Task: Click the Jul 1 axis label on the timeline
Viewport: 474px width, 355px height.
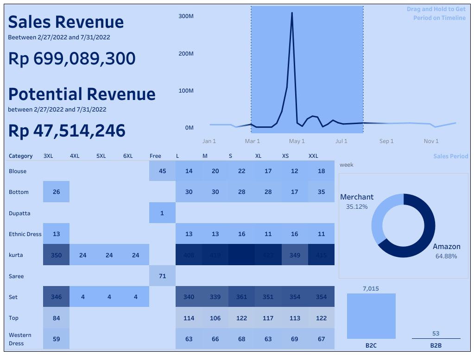Action: [x=341, y=141]
